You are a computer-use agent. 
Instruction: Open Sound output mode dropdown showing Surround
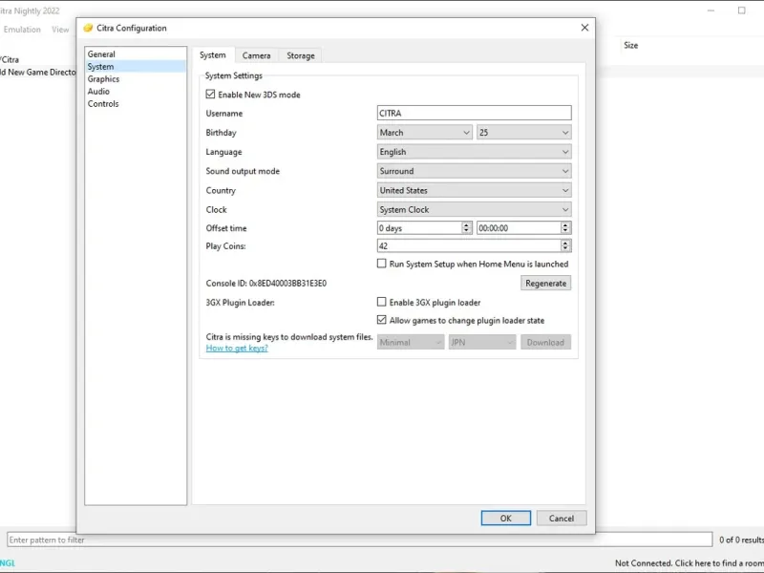[x=474, y=171]
